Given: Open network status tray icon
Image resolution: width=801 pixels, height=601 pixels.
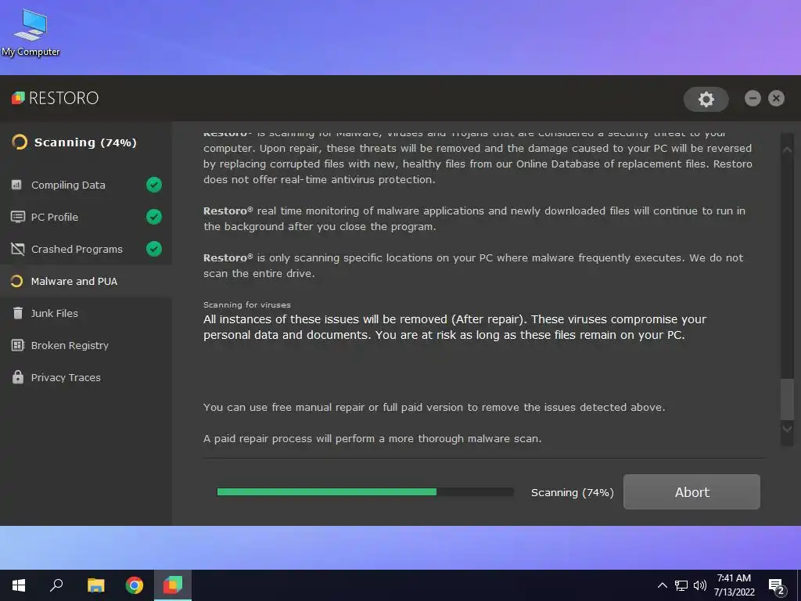Looking at the screenshot, I should [681, 585].
